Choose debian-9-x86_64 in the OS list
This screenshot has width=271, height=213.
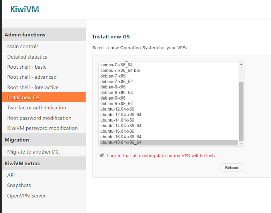[117, 104]
